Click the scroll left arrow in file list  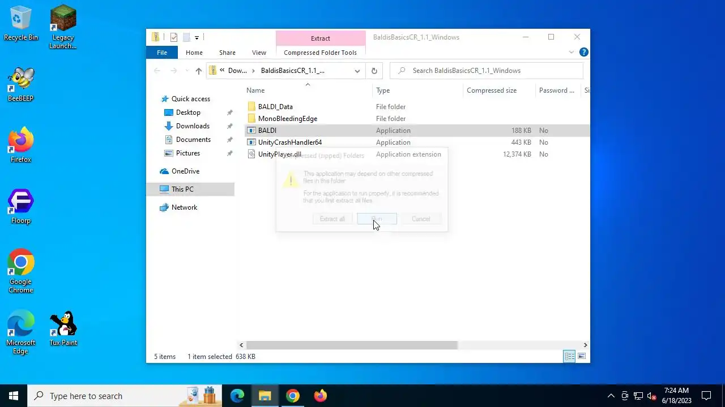pos(241,345)
